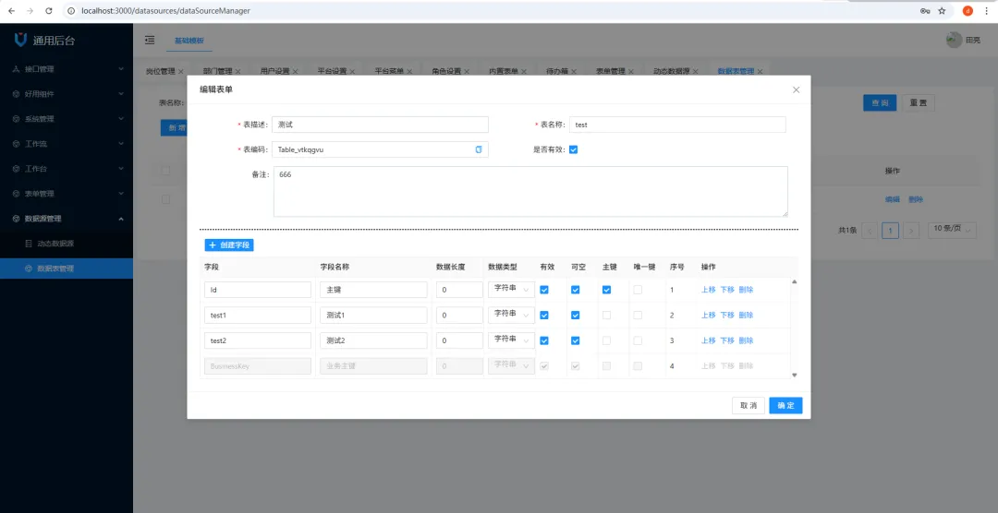
Task: Click the 表名称 input with test
Action: point(678,125)
